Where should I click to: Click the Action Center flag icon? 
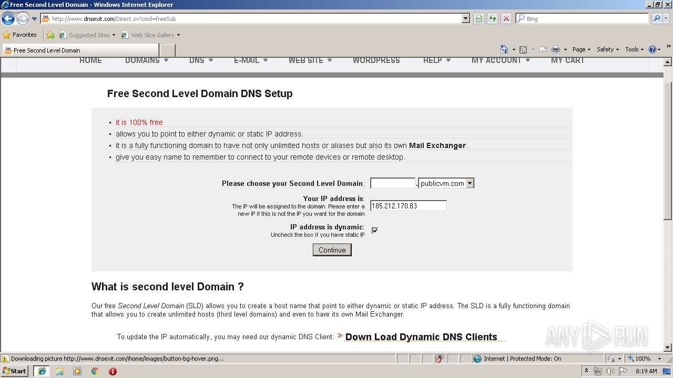click(x=623, y=371)
